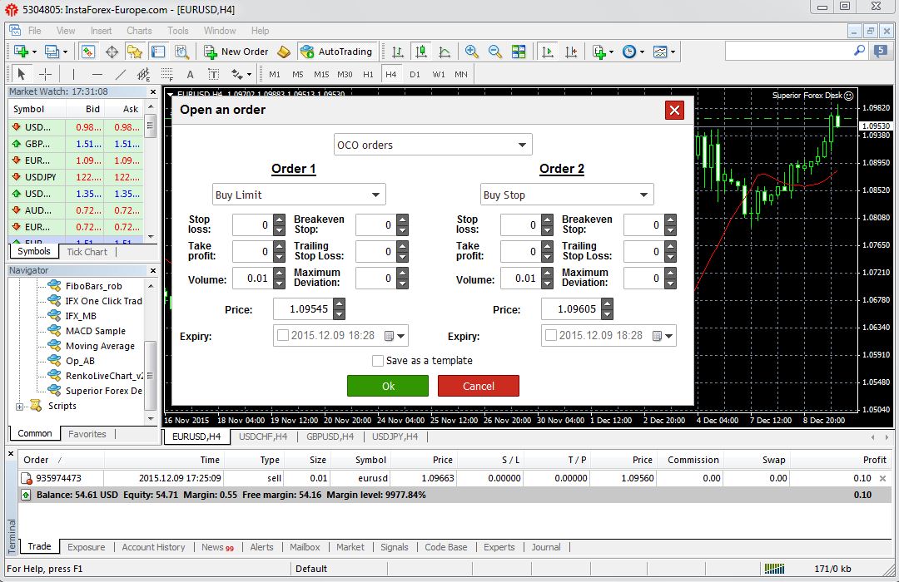Open the Charts menu
Viewport: 899px width, 582px height.
(139, 31)
